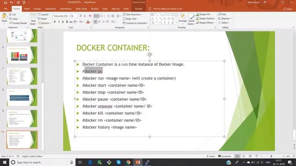Adjust the zoom slider in status bar
This screenshot has height=166, width=296.
point(271,156)
